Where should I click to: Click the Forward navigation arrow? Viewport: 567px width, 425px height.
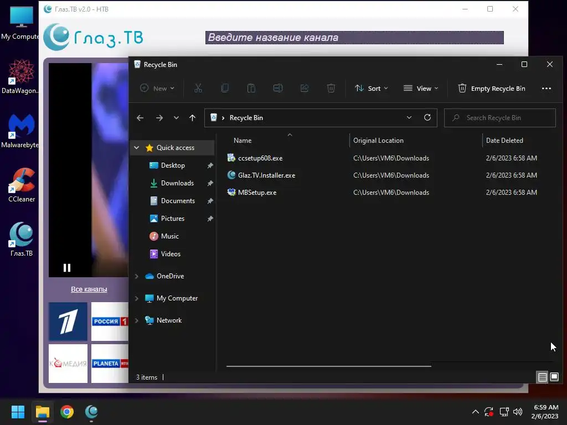click(159, 118)
